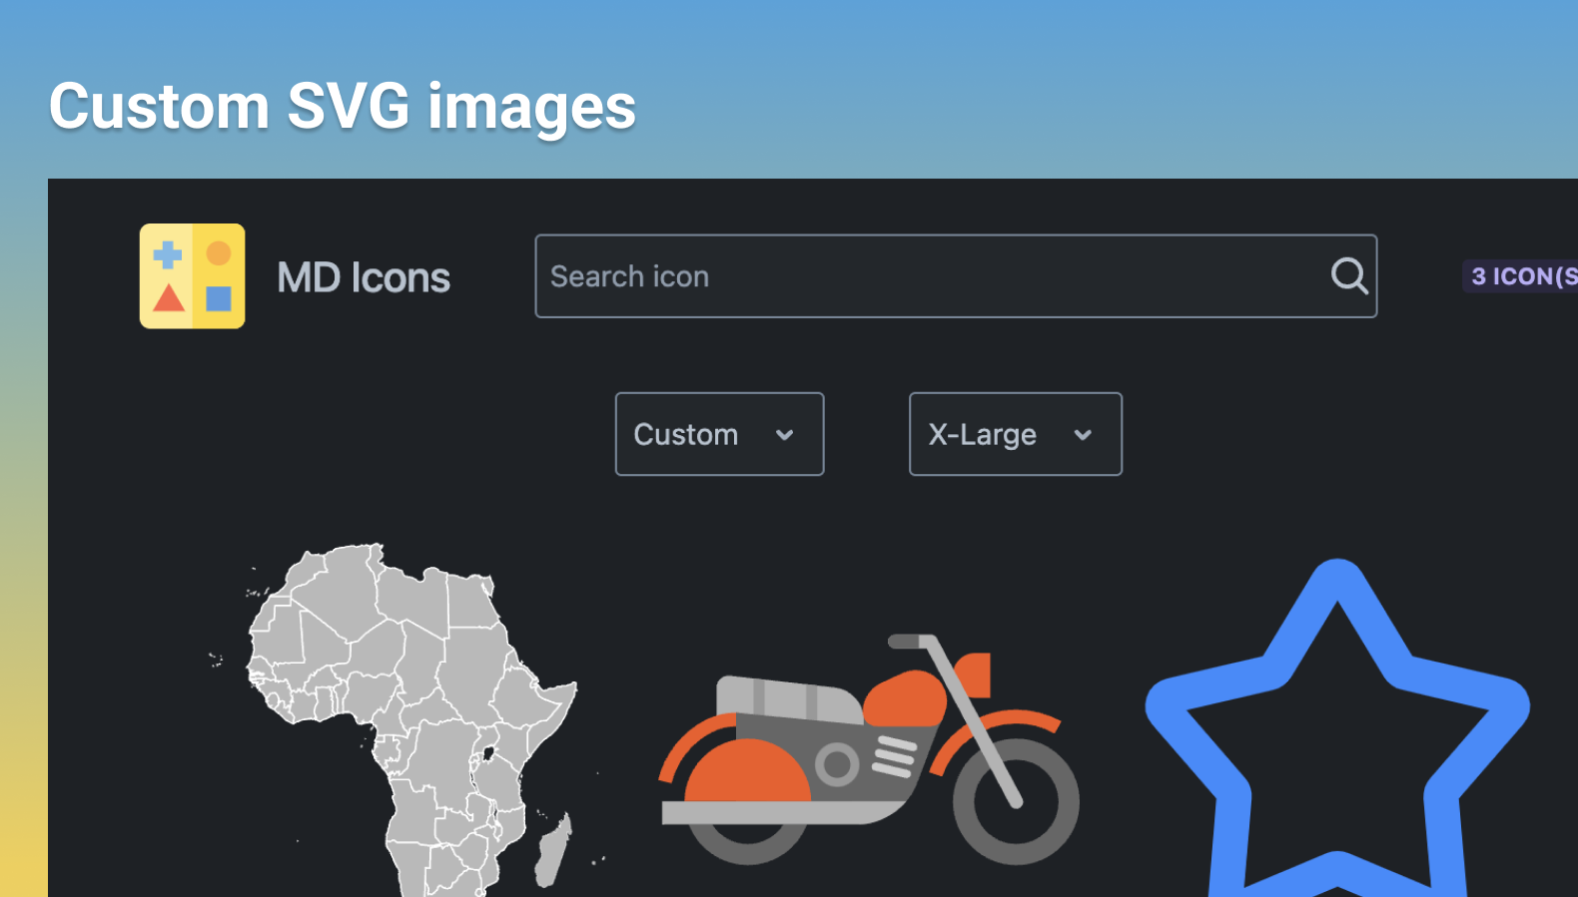Click the Custom SVG images heading
The width and height of the screenshot is (1578, 897).
click(343, 107)
